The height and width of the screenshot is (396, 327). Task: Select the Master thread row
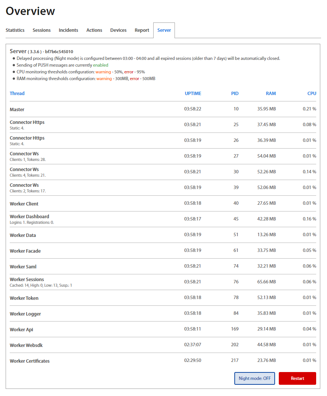click(17, 110)
